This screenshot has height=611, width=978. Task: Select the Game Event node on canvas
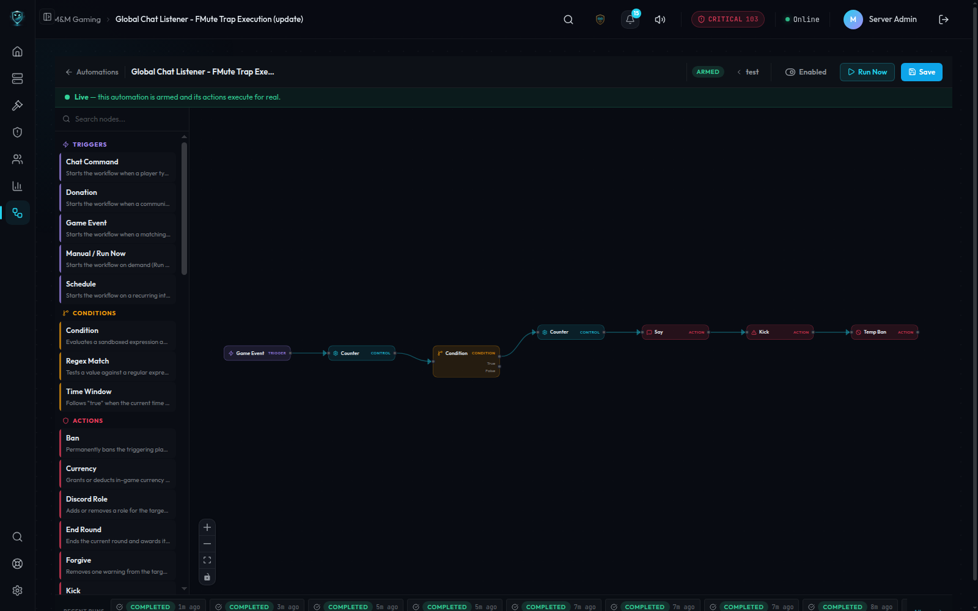257,353
